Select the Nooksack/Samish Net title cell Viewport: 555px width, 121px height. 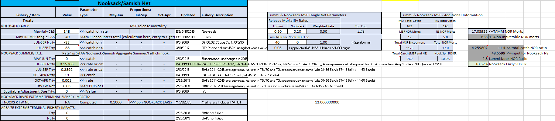(124, 3)
